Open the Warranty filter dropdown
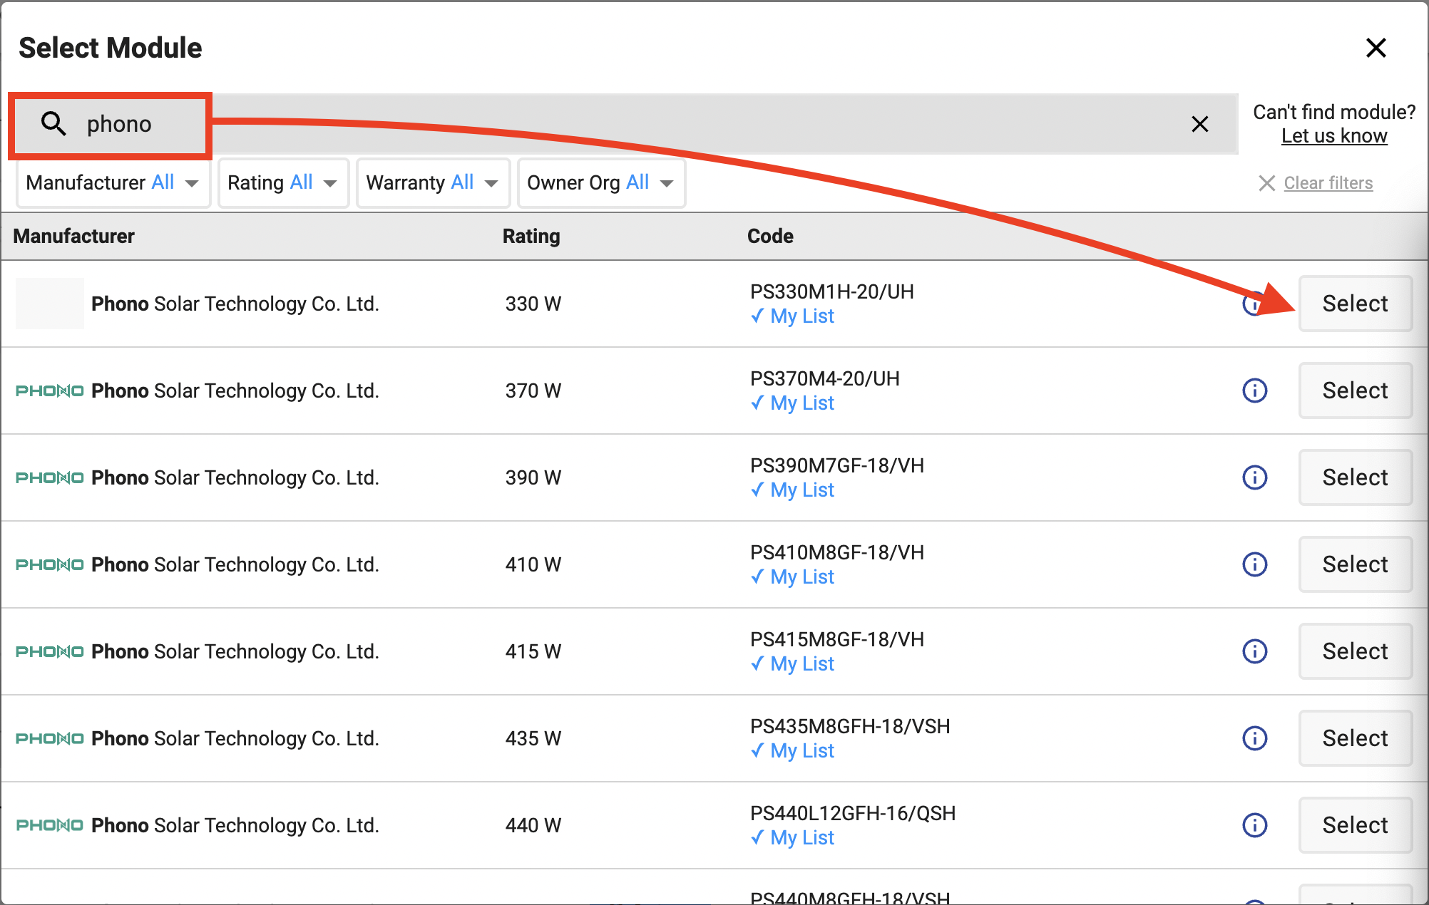Screen dimensions: 1429x905 click(433, 183)
